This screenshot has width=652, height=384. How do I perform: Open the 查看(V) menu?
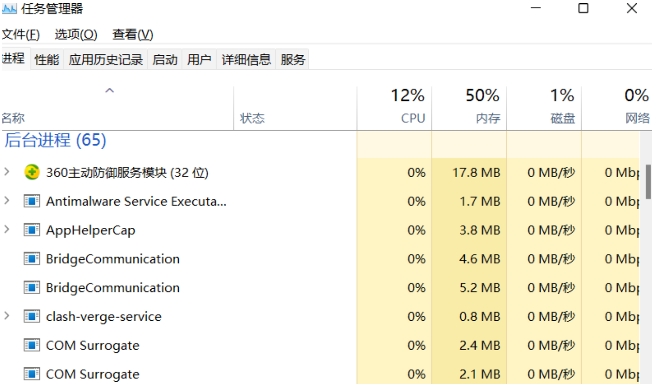pyautogui.click(x=133, y=34)
